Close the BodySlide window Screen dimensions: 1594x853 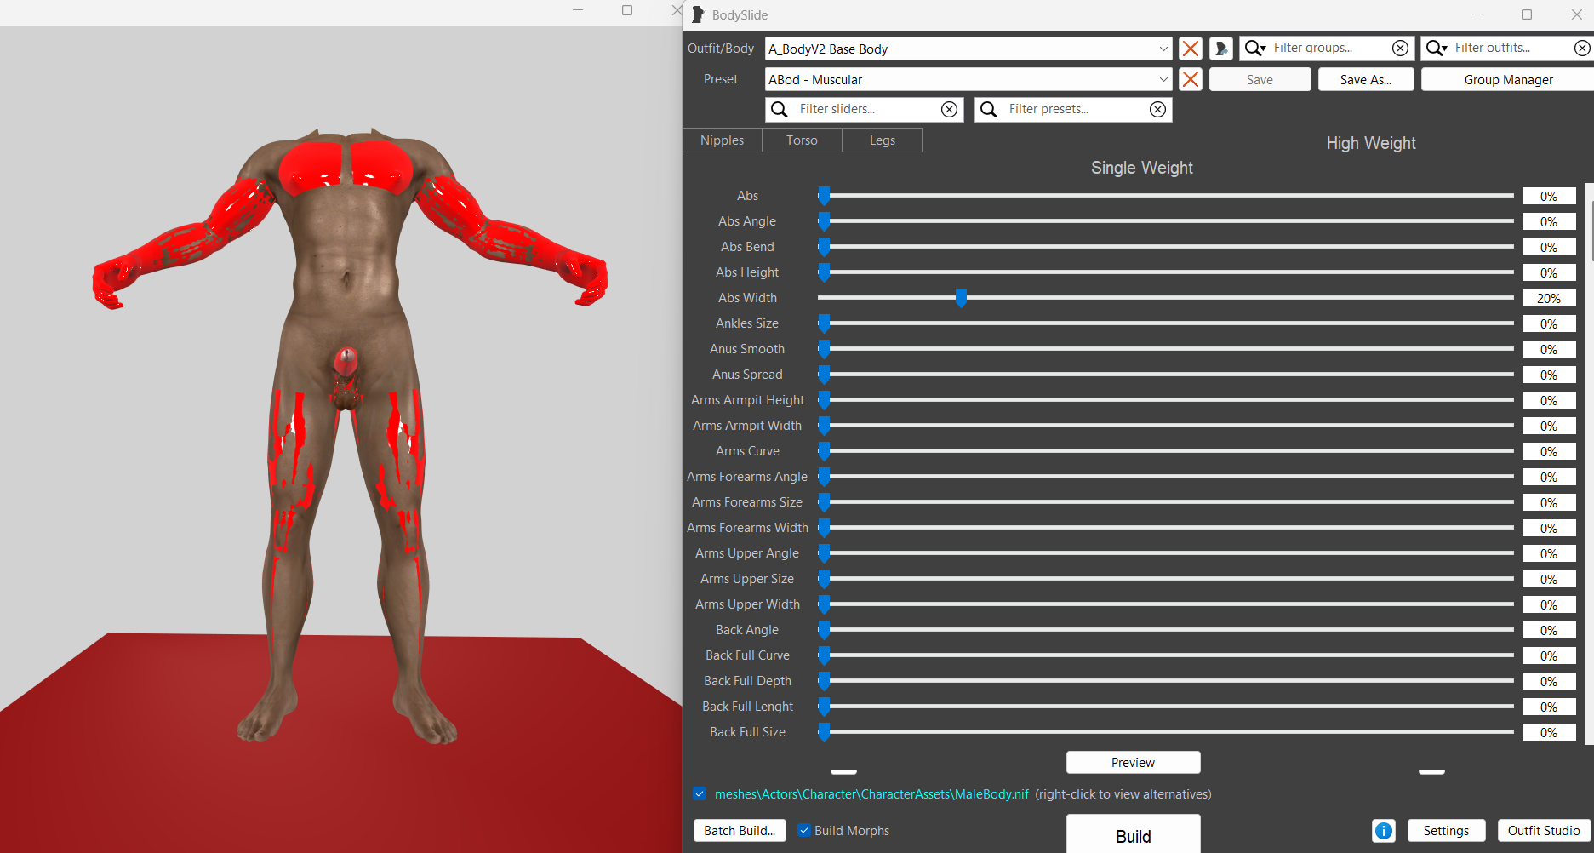click(1576, 14)
